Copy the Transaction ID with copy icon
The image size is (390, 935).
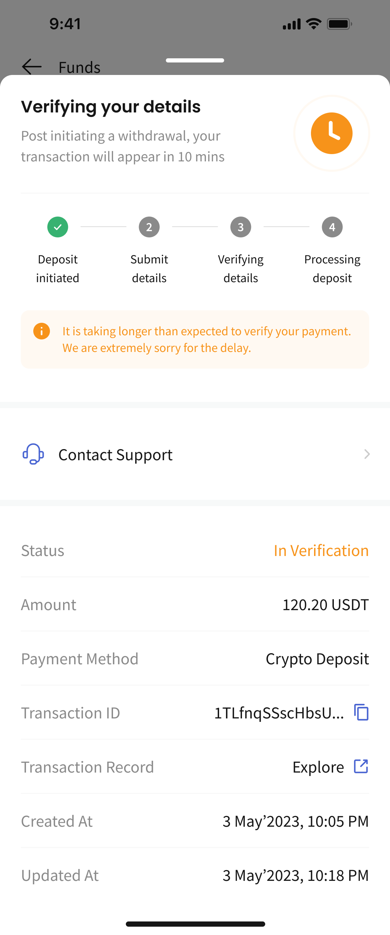361,712
